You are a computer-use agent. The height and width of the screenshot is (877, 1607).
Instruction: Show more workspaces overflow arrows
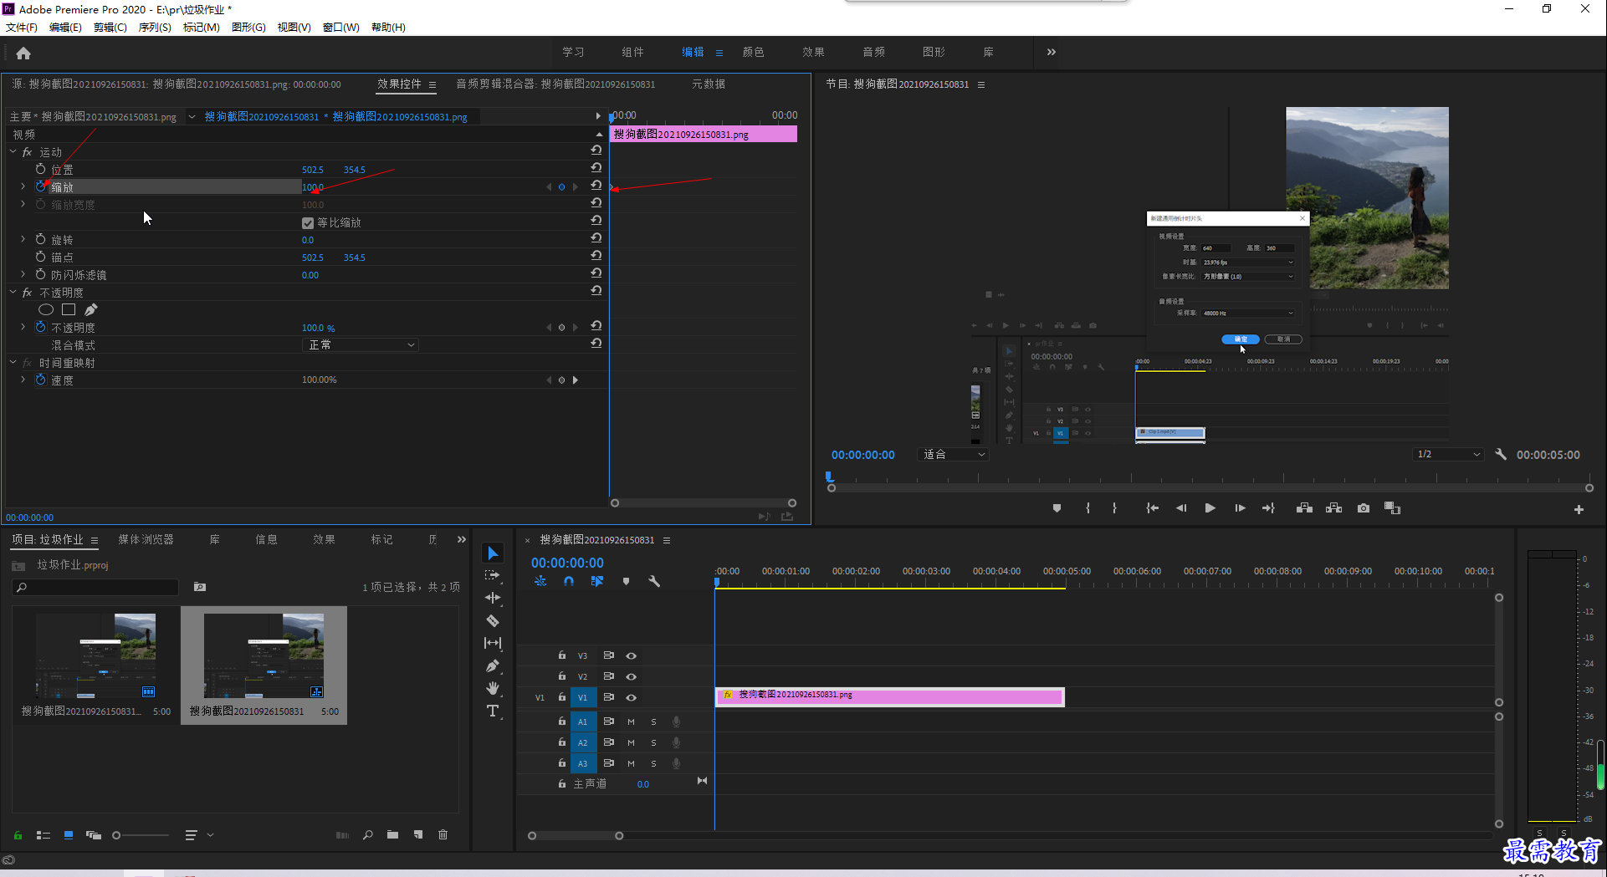1051,52
